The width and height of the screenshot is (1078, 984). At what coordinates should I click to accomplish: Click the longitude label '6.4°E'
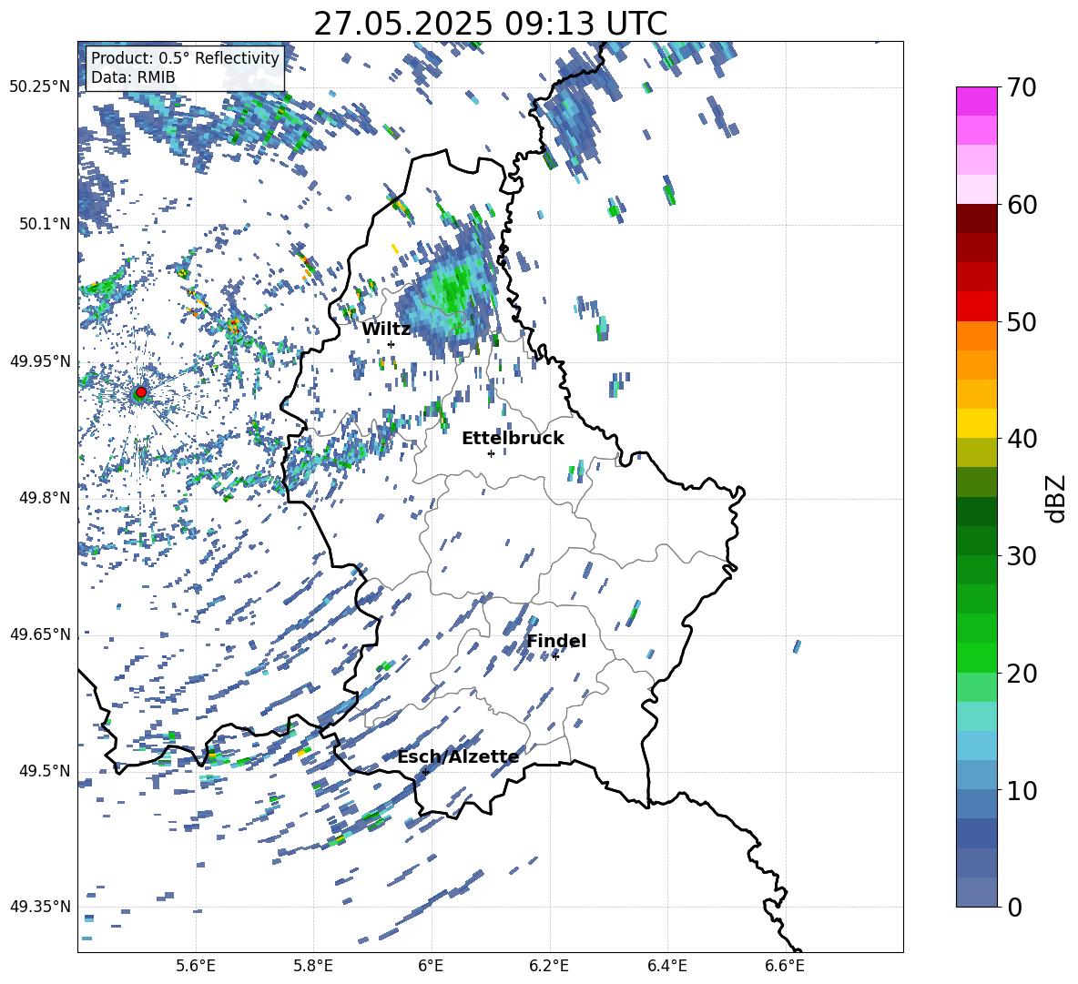(666, 966)
